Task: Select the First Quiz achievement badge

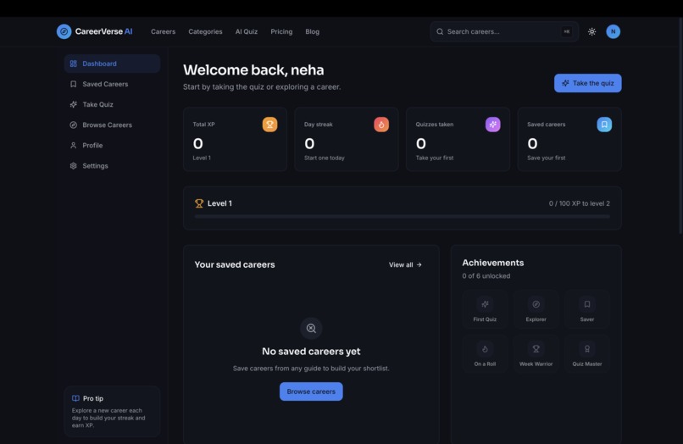Action: tap(485, 309)
